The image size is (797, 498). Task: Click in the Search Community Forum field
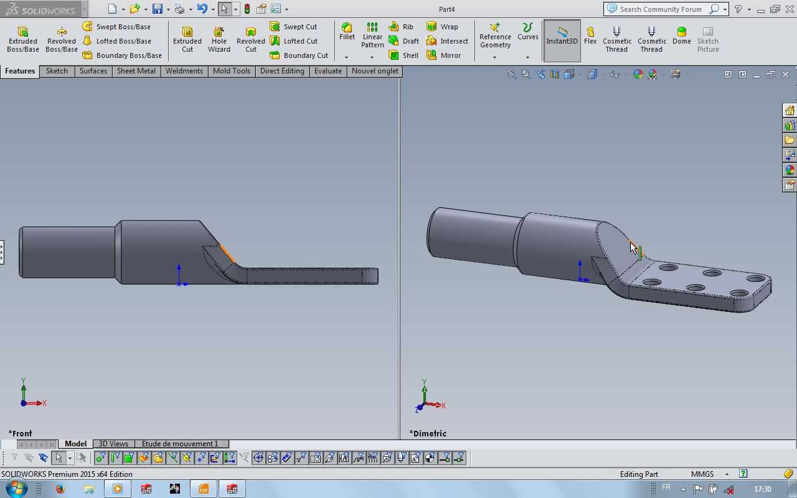[661, 9]
